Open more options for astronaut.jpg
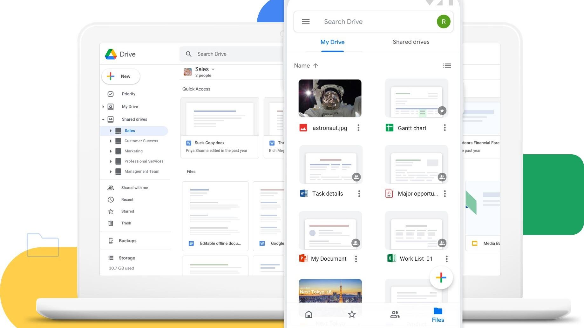The width and height of the screenshot is (584, 328). click(358, 128)
